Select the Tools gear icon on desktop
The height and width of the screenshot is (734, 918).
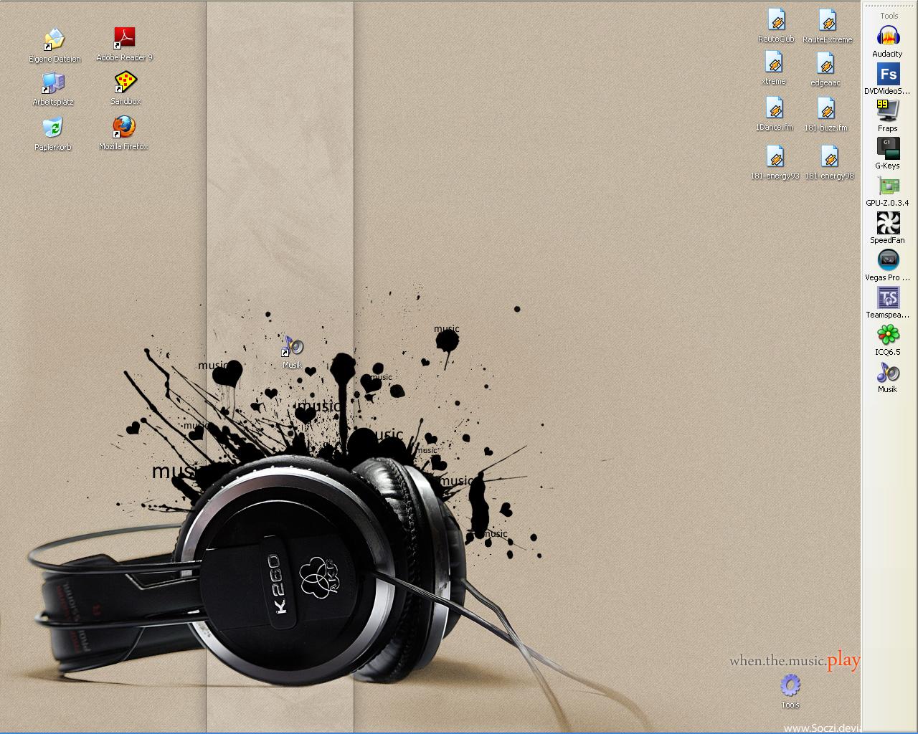click(790, 686)
